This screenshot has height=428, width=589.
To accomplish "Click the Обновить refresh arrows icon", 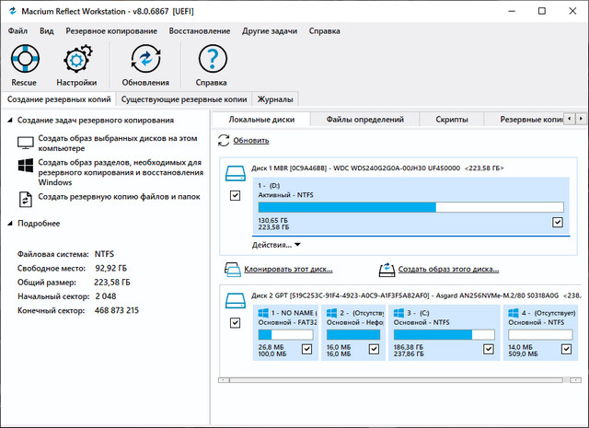I will (224, 140).
